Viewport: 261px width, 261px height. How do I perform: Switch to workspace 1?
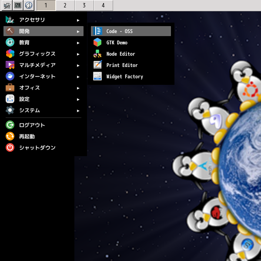pyautogui.click(x=46, y=5)
